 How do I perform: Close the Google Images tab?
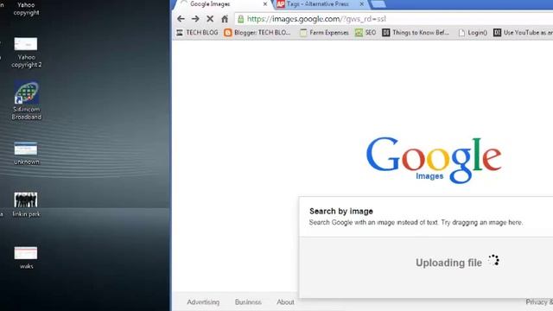tap(265, 4)
